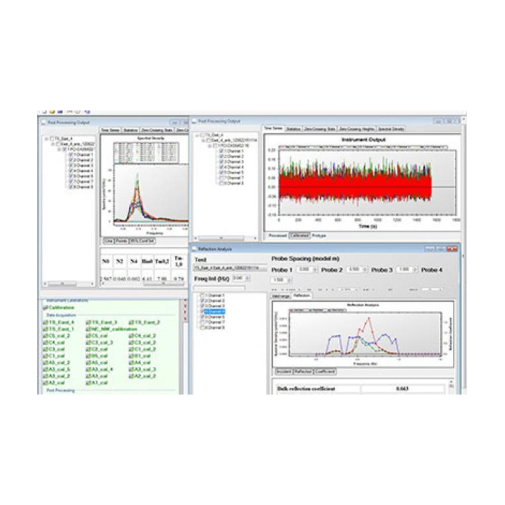Image resolution: width=505 pixels, height=505 pixels.
Task: Open the A2_cal_2 file icon
Action: pos(130,376)
